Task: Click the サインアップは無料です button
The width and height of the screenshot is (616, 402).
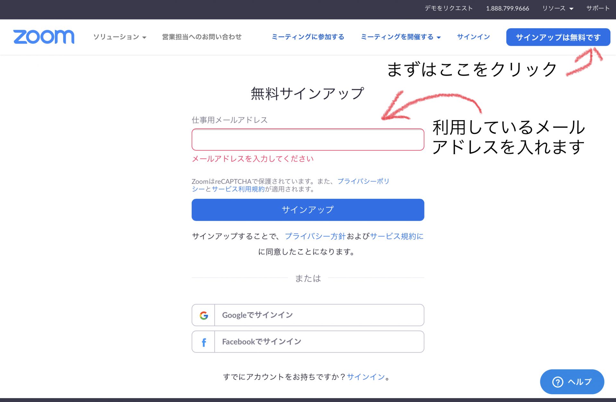Action: (x=558, y=37)
